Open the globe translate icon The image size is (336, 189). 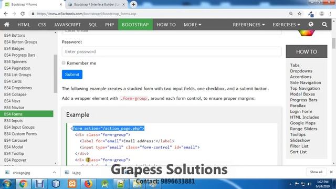[x=311, y=25]
